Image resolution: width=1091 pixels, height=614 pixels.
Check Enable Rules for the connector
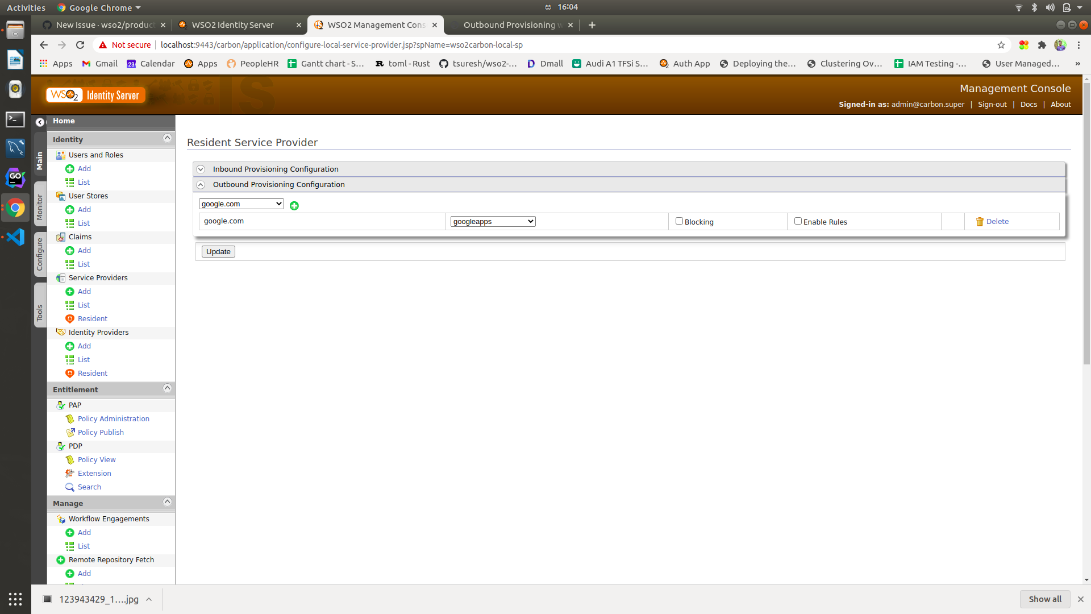pos(798,221)
